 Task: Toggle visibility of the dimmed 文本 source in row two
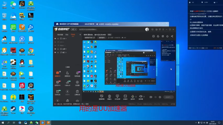click(x=55, y=42)
